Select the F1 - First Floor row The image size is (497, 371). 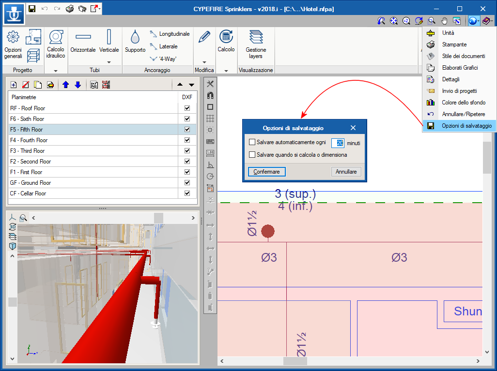(102, 172)
